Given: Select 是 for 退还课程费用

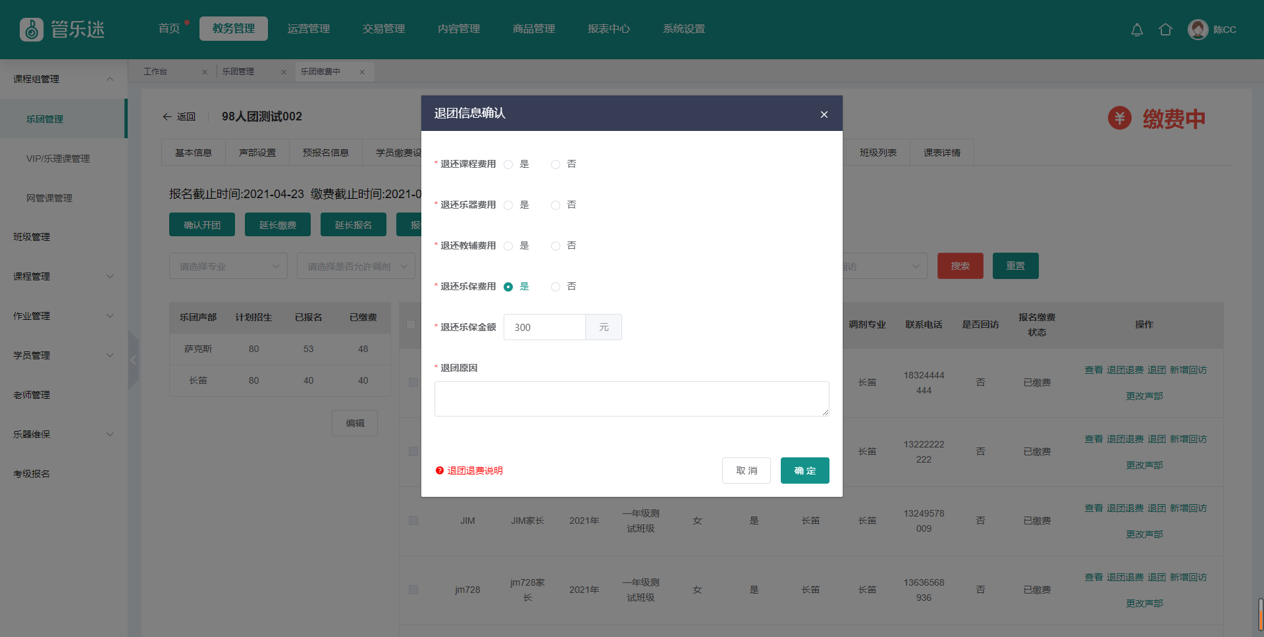Looking at the screenshot, I should [x=508, y=165].
